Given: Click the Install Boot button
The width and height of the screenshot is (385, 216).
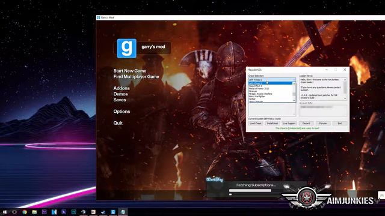Looking at the screenshot, I should tap(273, 124).
